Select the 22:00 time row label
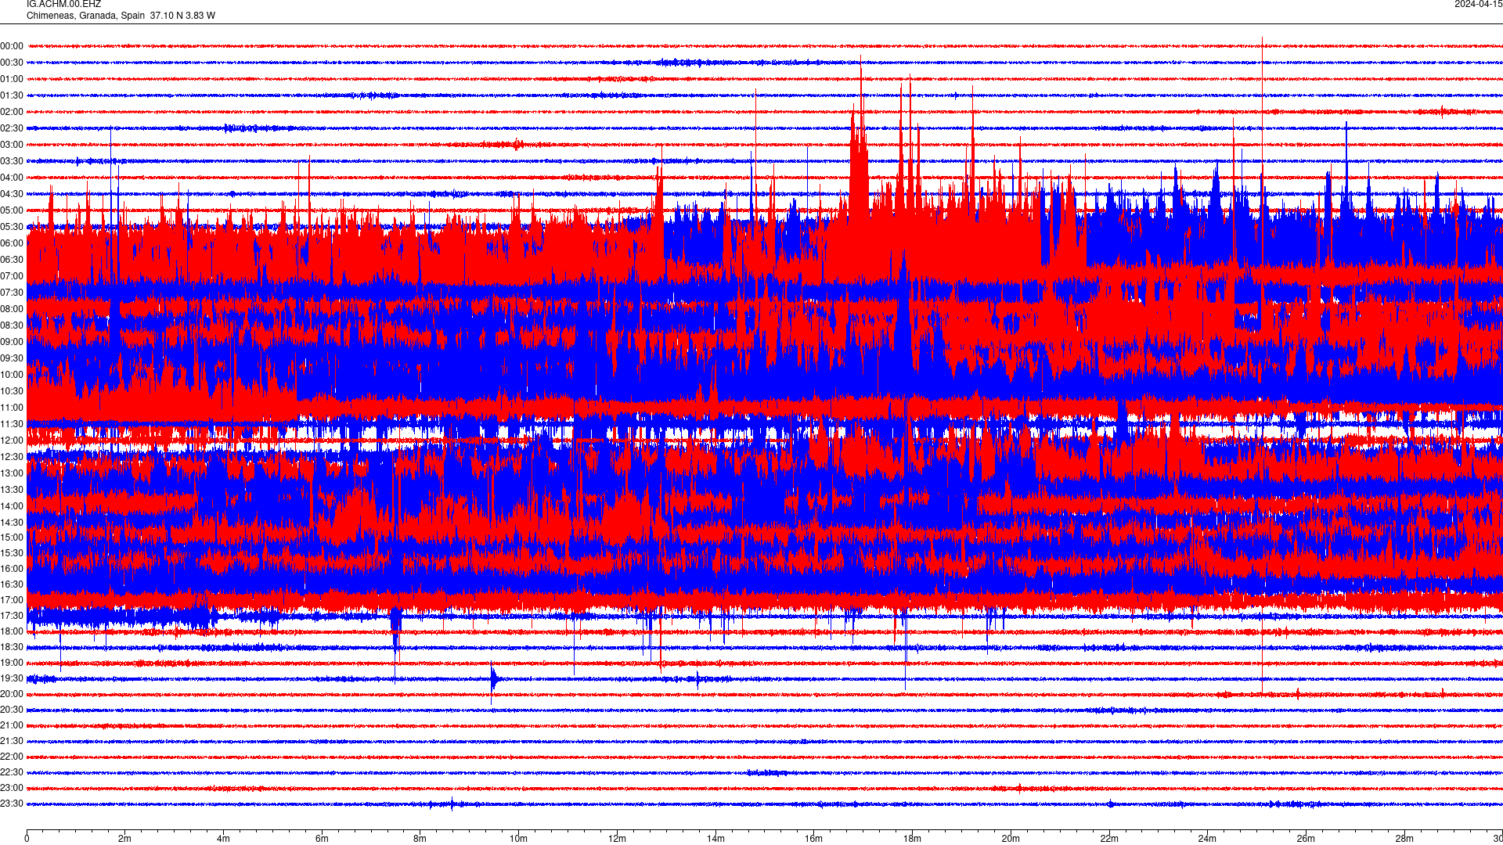This screenshot has width=1503, height=845. coord(12,757)
